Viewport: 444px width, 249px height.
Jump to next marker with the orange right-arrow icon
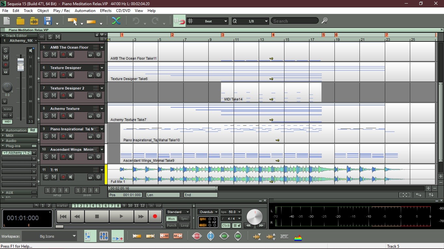(x=150, y=236)
